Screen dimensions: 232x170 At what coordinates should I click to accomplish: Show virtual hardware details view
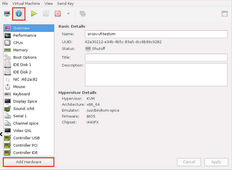[x=19, y=14]
